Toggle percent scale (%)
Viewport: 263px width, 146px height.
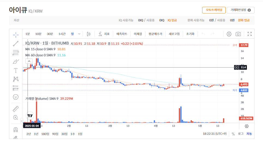233,134
